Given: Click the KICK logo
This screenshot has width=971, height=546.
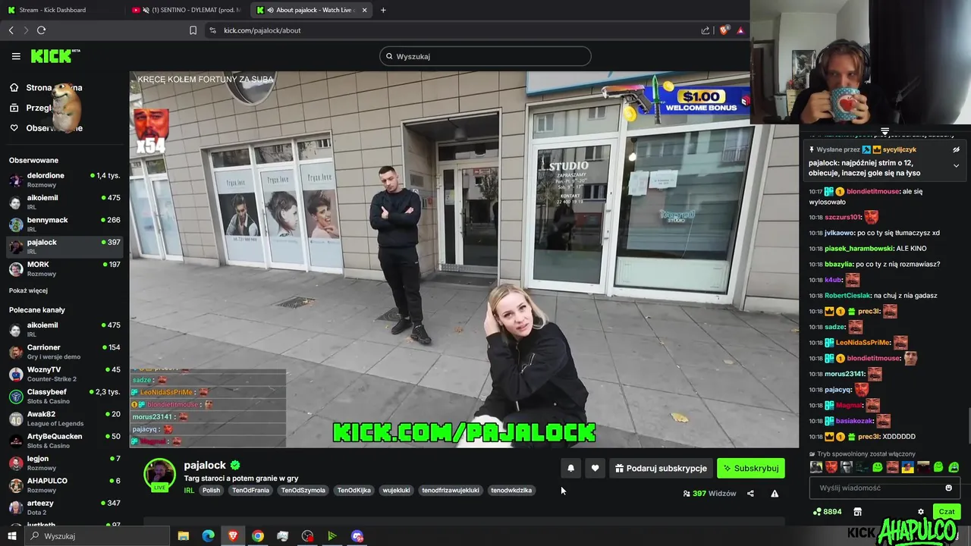Looking at the screenshot, I should click(55, 56).
